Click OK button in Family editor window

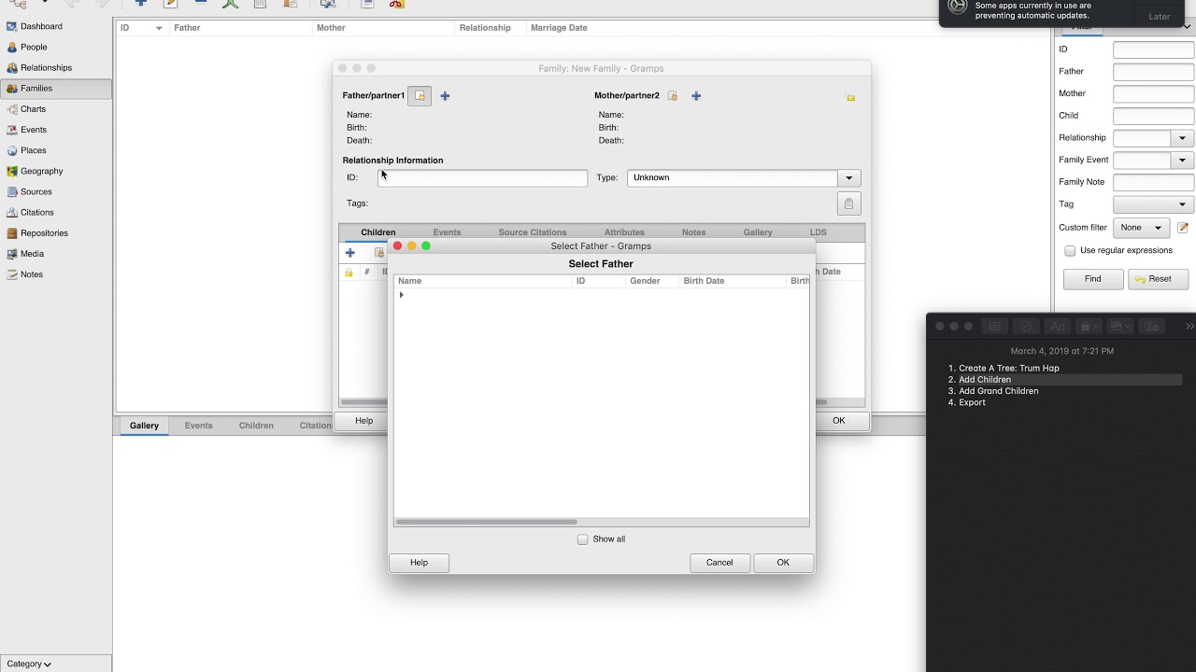coord(839,421)
